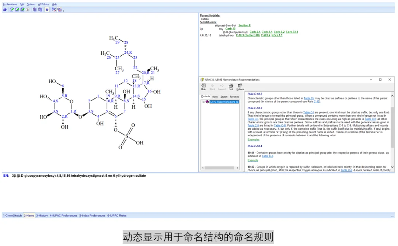Open the 5-Index Preferences tab
Viewport: 398px width, 246px height.
click(x=92, y=215)
